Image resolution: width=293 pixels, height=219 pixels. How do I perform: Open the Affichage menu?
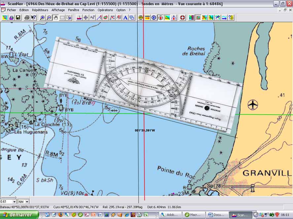coord(58,10)
